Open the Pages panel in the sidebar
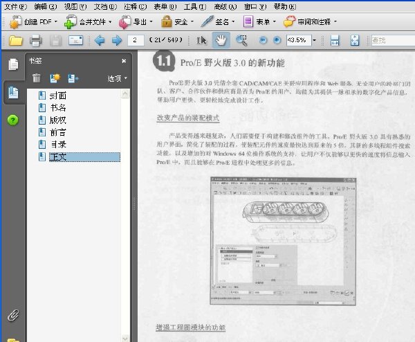415x342 pixels. 13,64
